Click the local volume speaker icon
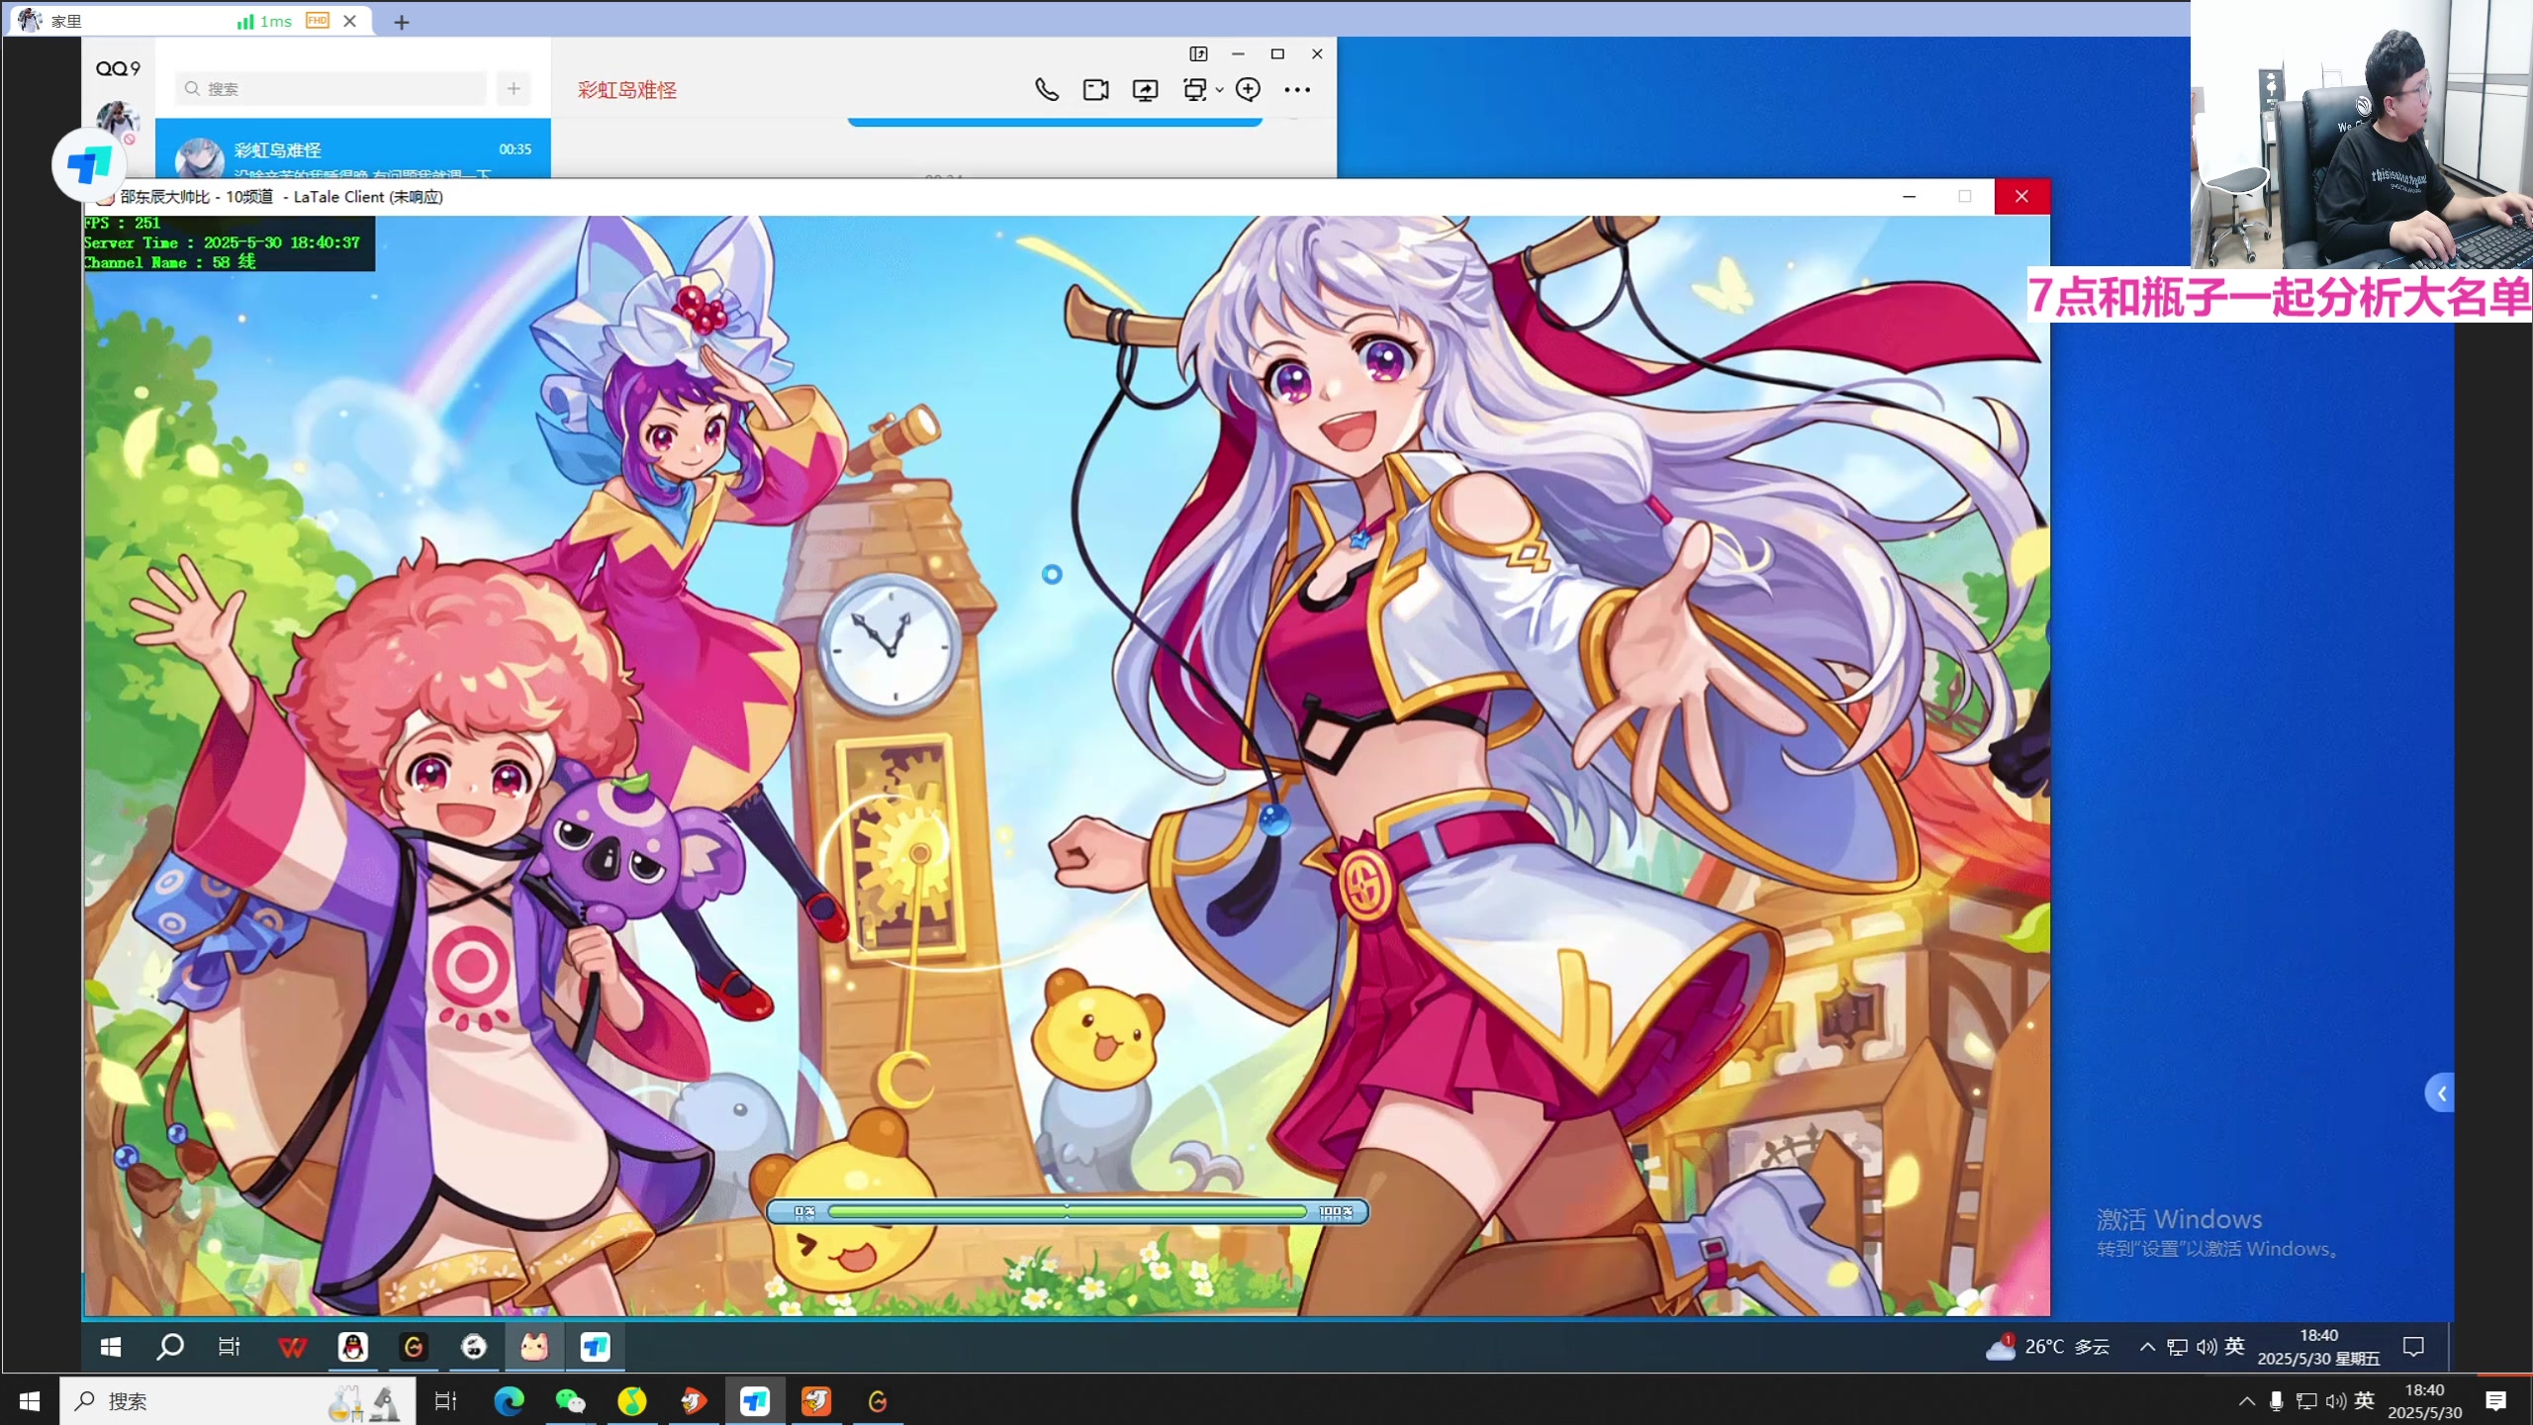 point(2336,1401)
